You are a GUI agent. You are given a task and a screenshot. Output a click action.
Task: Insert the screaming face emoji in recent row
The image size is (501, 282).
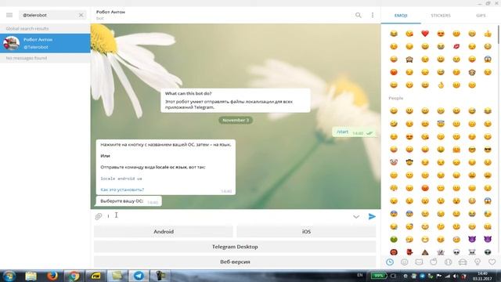click(488, 60)
